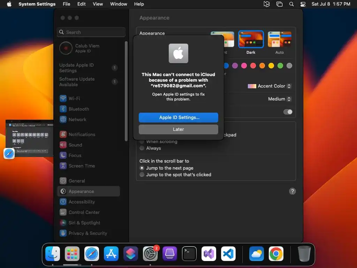Open the Trash in Dock
This screenshot has height=268, width=357.
[304, 253]
